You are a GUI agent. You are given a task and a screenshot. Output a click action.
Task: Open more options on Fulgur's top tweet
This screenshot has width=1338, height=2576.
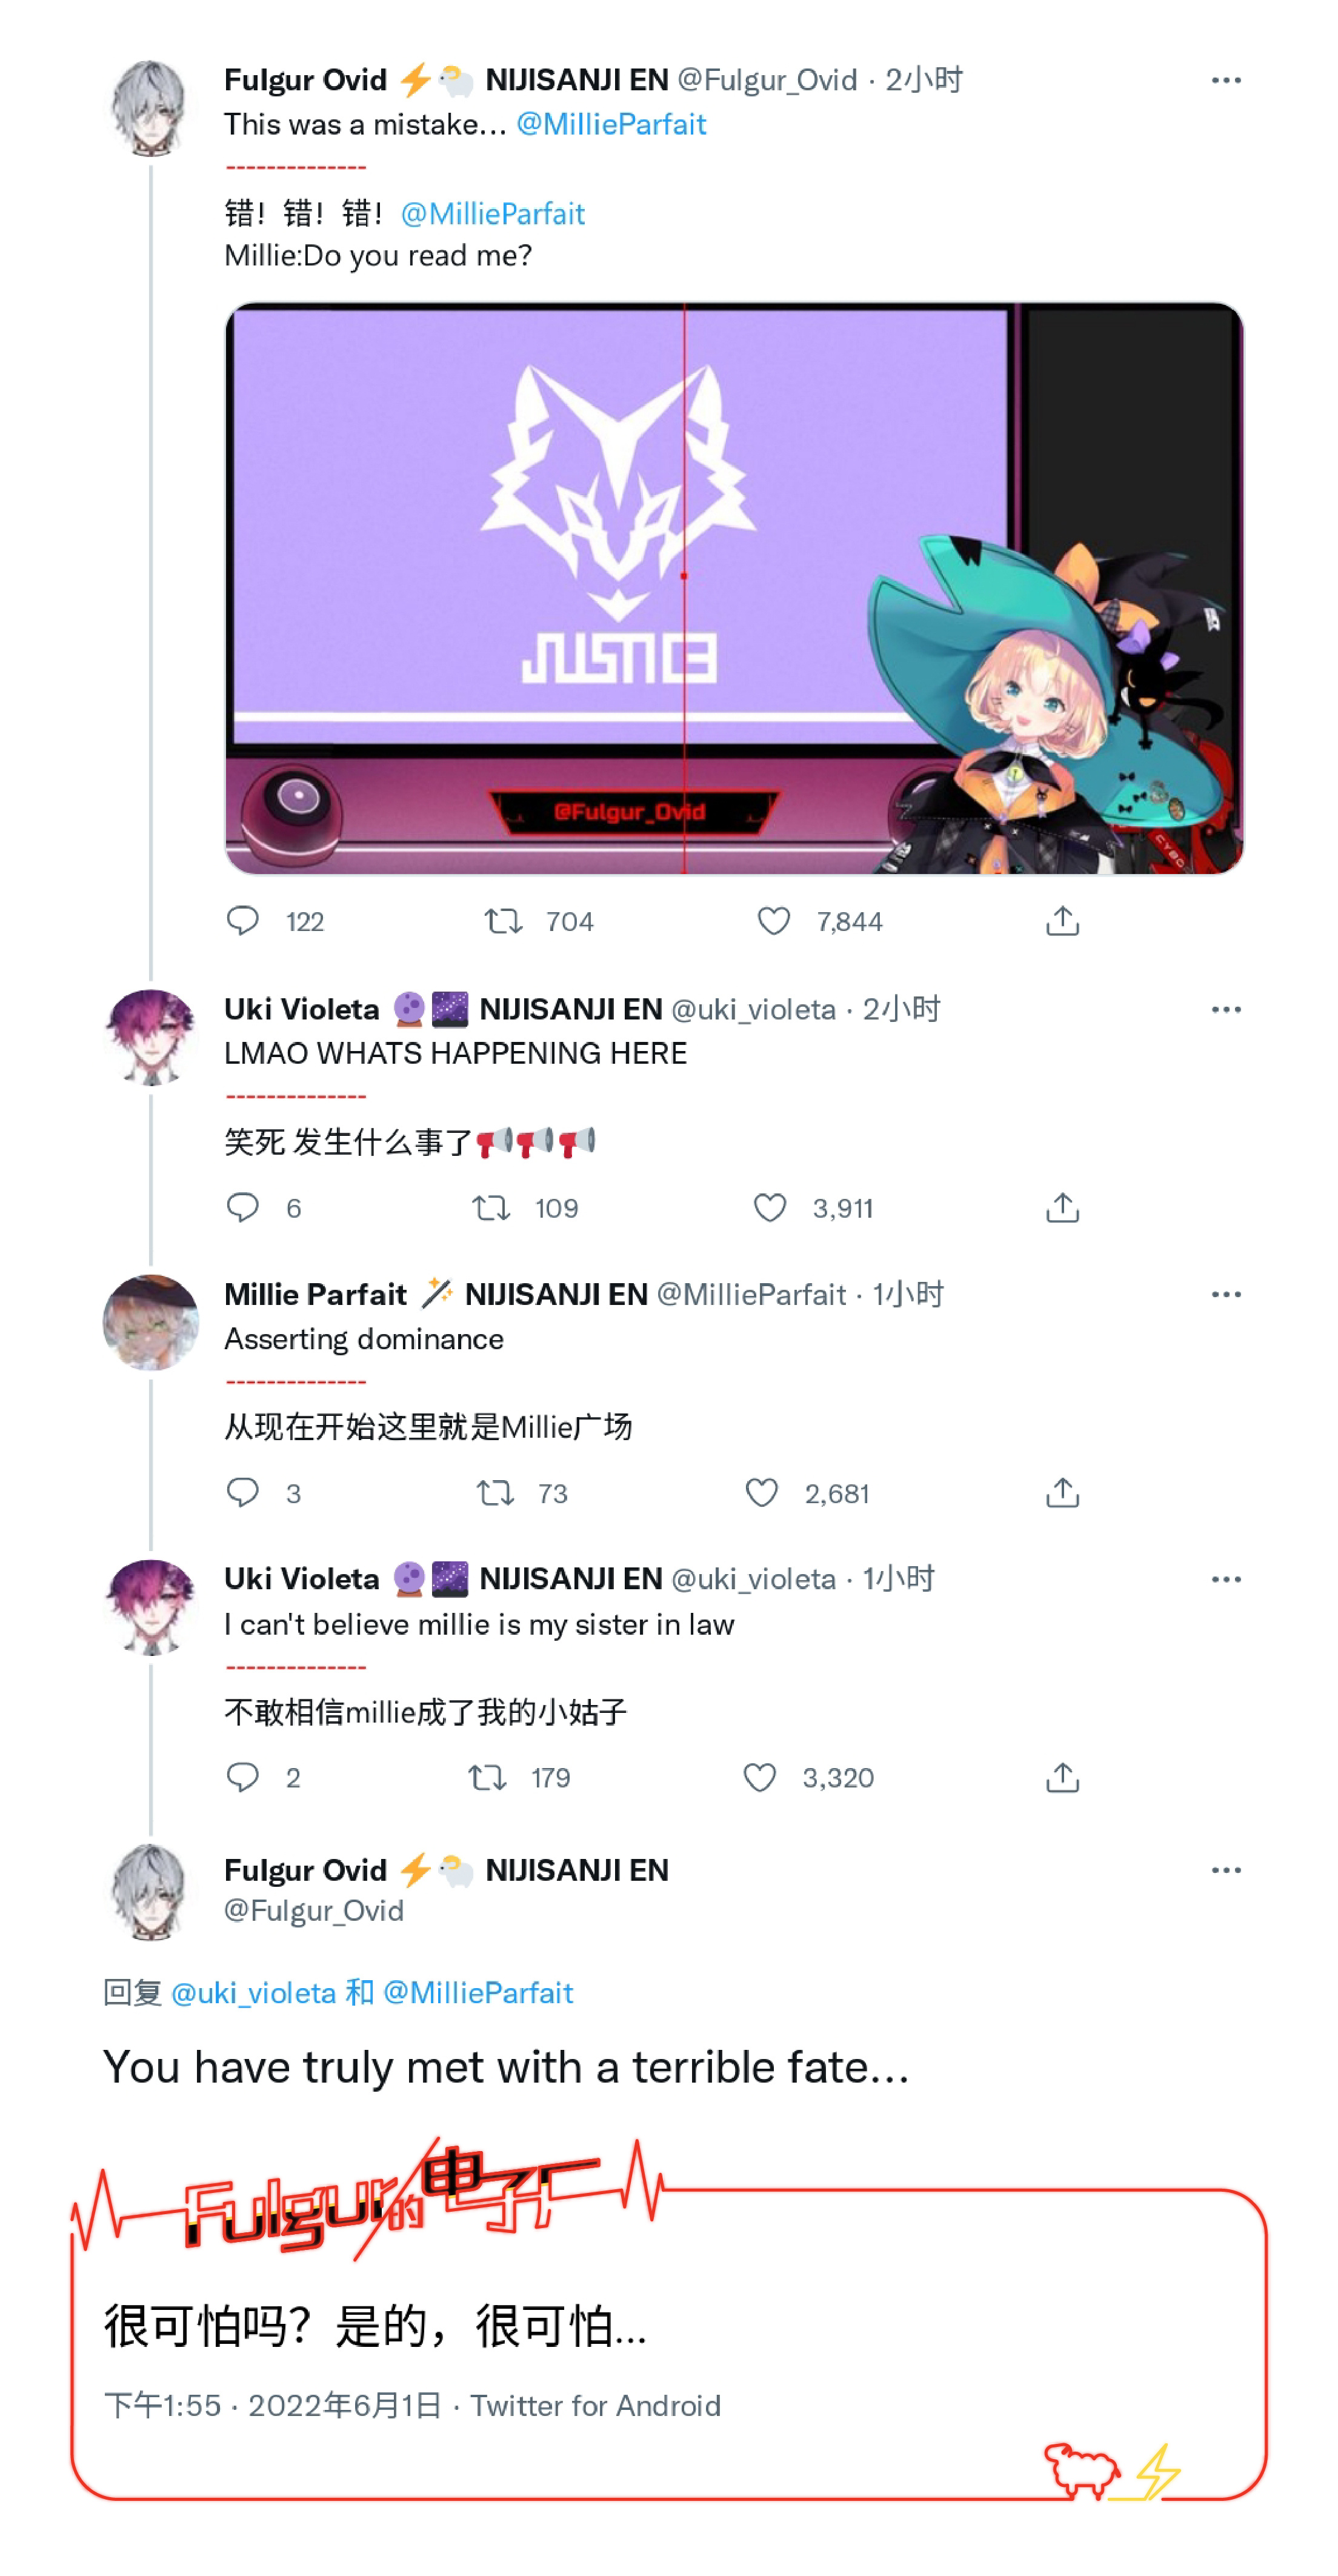tap(1226, 80)
